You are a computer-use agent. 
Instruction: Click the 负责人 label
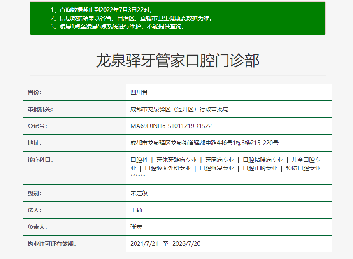(x=37, y=227)
